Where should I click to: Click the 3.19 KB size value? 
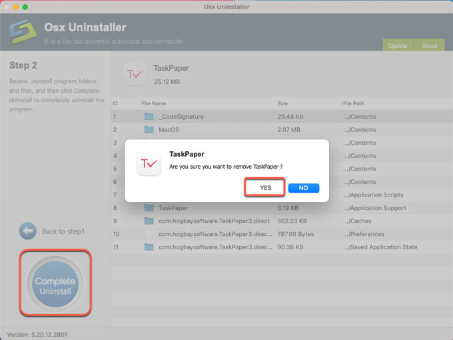[288, 208]
